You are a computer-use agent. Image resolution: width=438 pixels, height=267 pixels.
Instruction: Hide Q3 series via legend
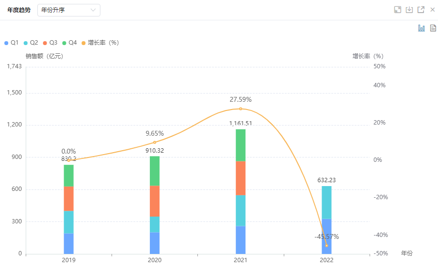pyautogui.click(x=50, y=43)
